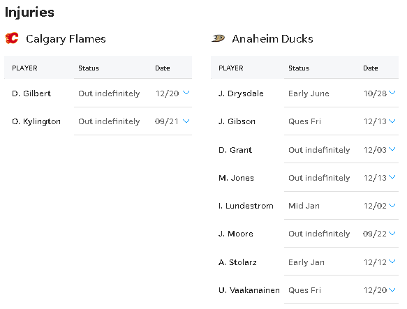
Task: Open O. Kylington player link
Action: point(36,121)
